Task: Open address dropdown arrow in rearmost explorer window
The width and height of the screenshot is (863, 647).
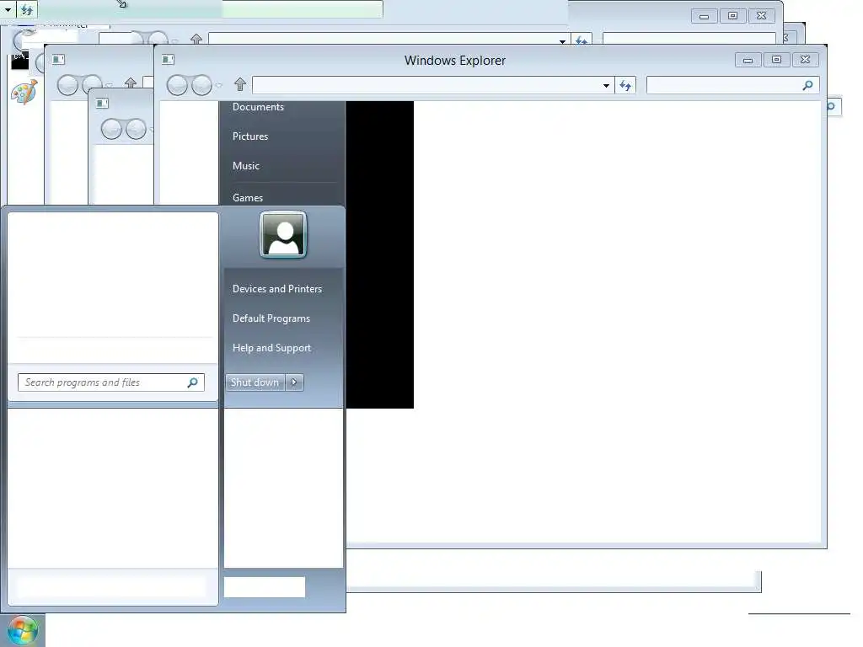Action: click(562, 40)
